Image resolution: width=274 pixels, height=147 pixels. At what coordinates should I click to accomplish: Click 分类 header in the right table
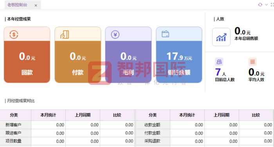153,115
